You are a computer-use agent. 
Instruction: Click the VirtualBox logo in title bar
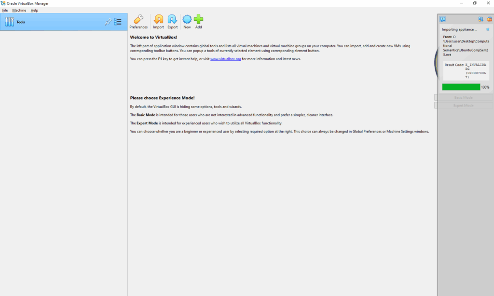(3, 3)
